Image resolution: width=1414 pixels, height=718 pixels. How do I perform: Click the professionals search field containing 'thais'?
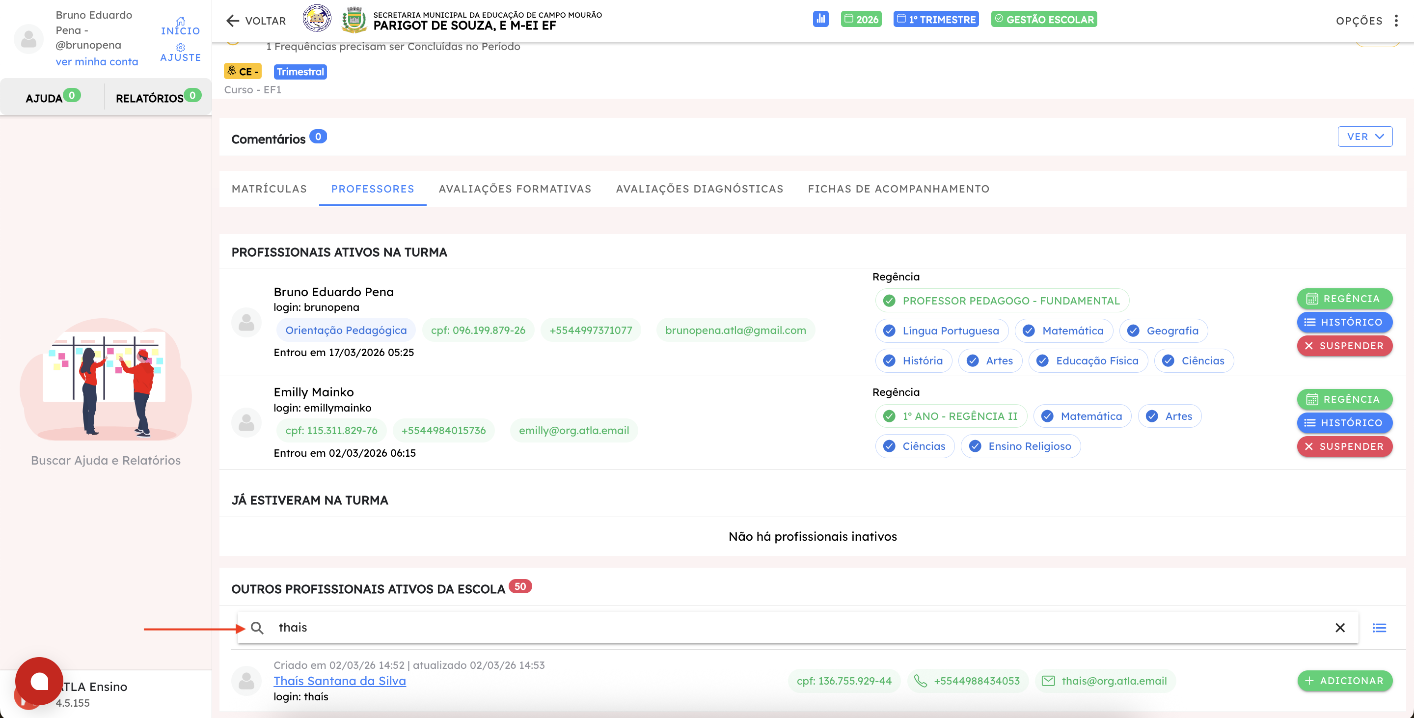[797, 628]
